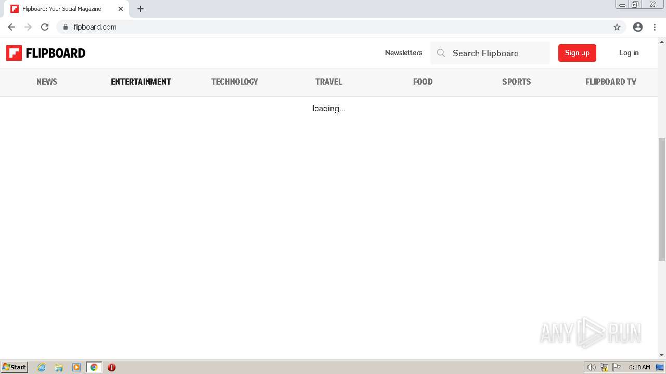Click the network tray icon

click(x=604, y=367)
